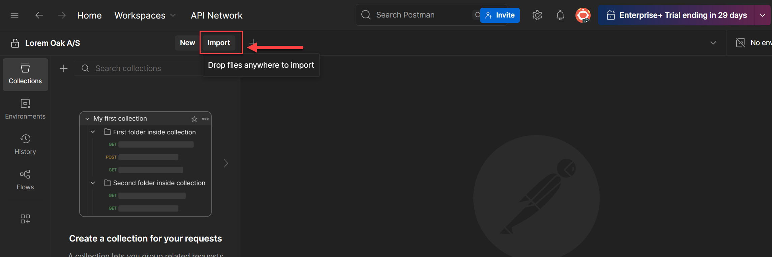The height and width of the screenshot is (257, 772).
Task: Click the New button
Action: tap(187, 43)
